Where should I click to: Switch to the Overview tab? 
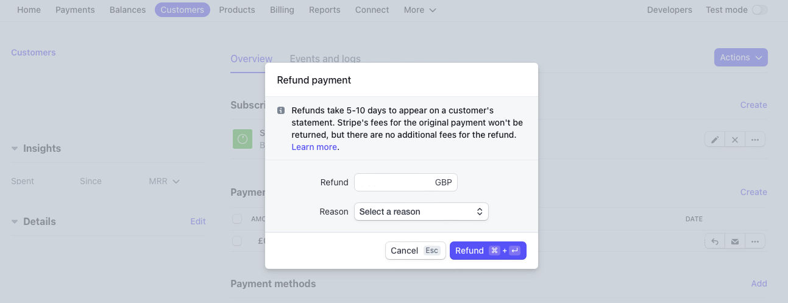pyautogui.click(x=252, y=59)
